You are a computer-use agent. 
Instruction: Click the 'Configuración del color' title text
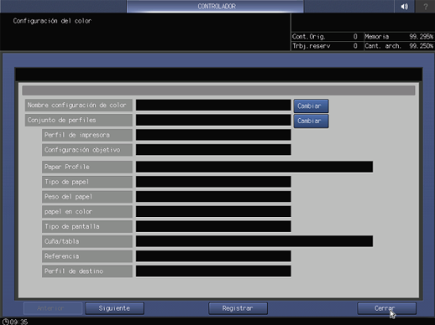(52, 21)
